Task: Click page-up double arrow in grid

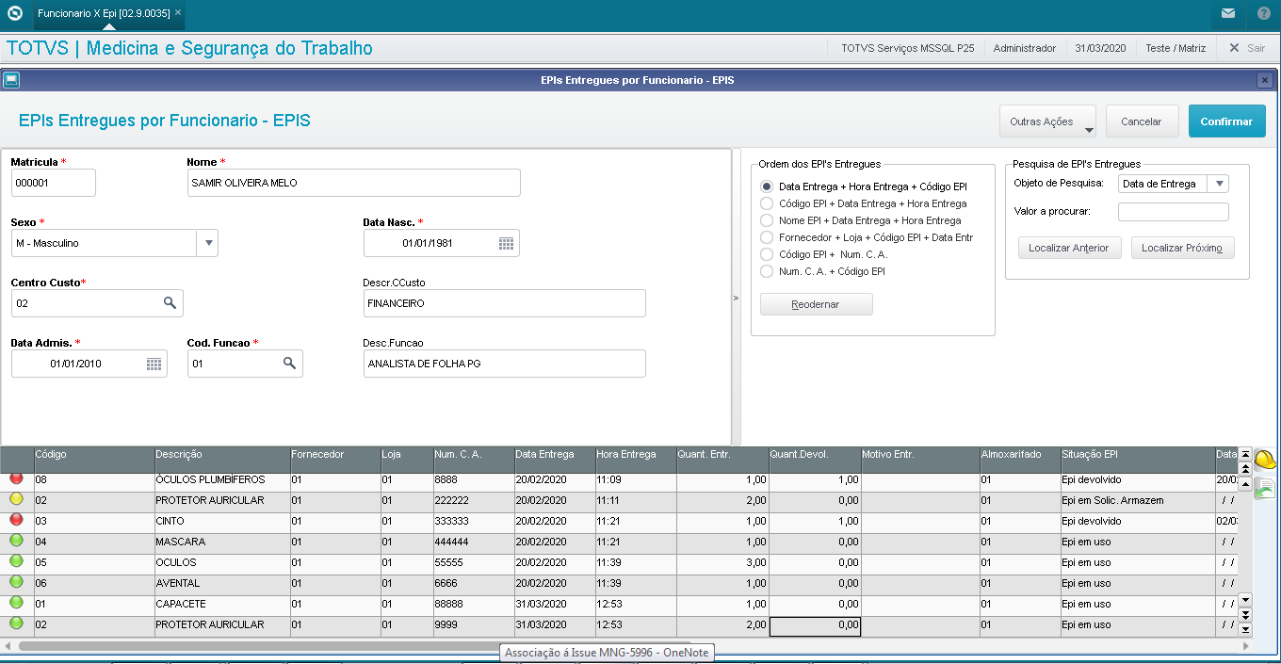Action: tap(1244, 468)
